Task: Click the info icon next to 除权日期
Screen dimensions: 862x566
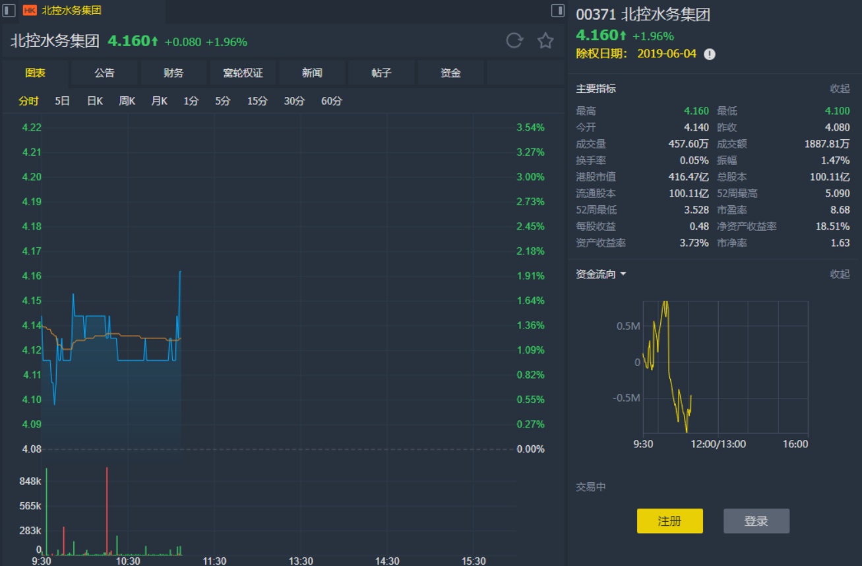Action: tap(710, 54)
